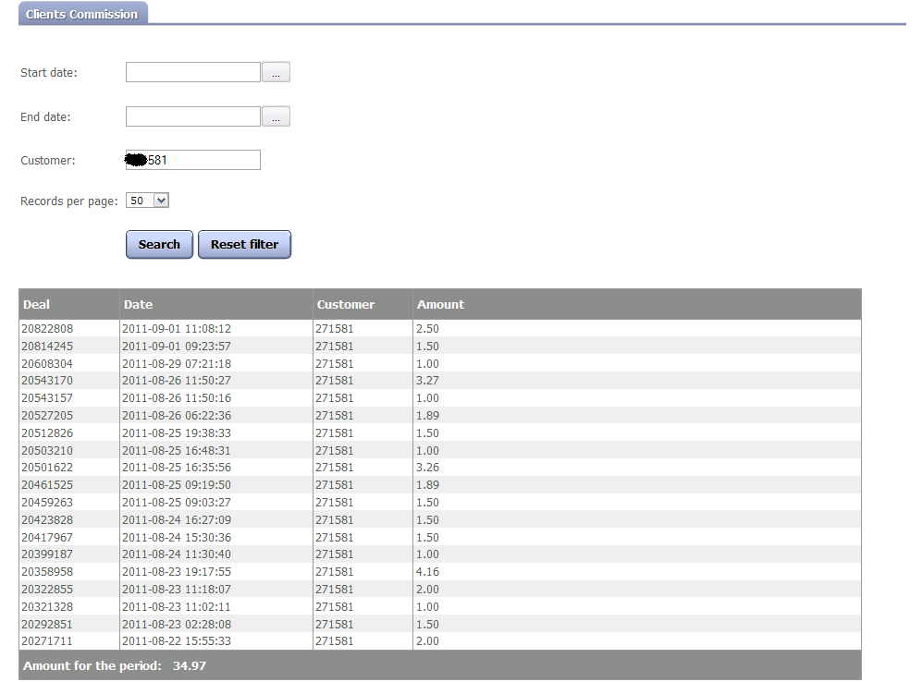Click the date 2011-08-25 16:35:56 cell
Image resolution: width=922 pixels, height=682 pixels.
tap(176, 468)
